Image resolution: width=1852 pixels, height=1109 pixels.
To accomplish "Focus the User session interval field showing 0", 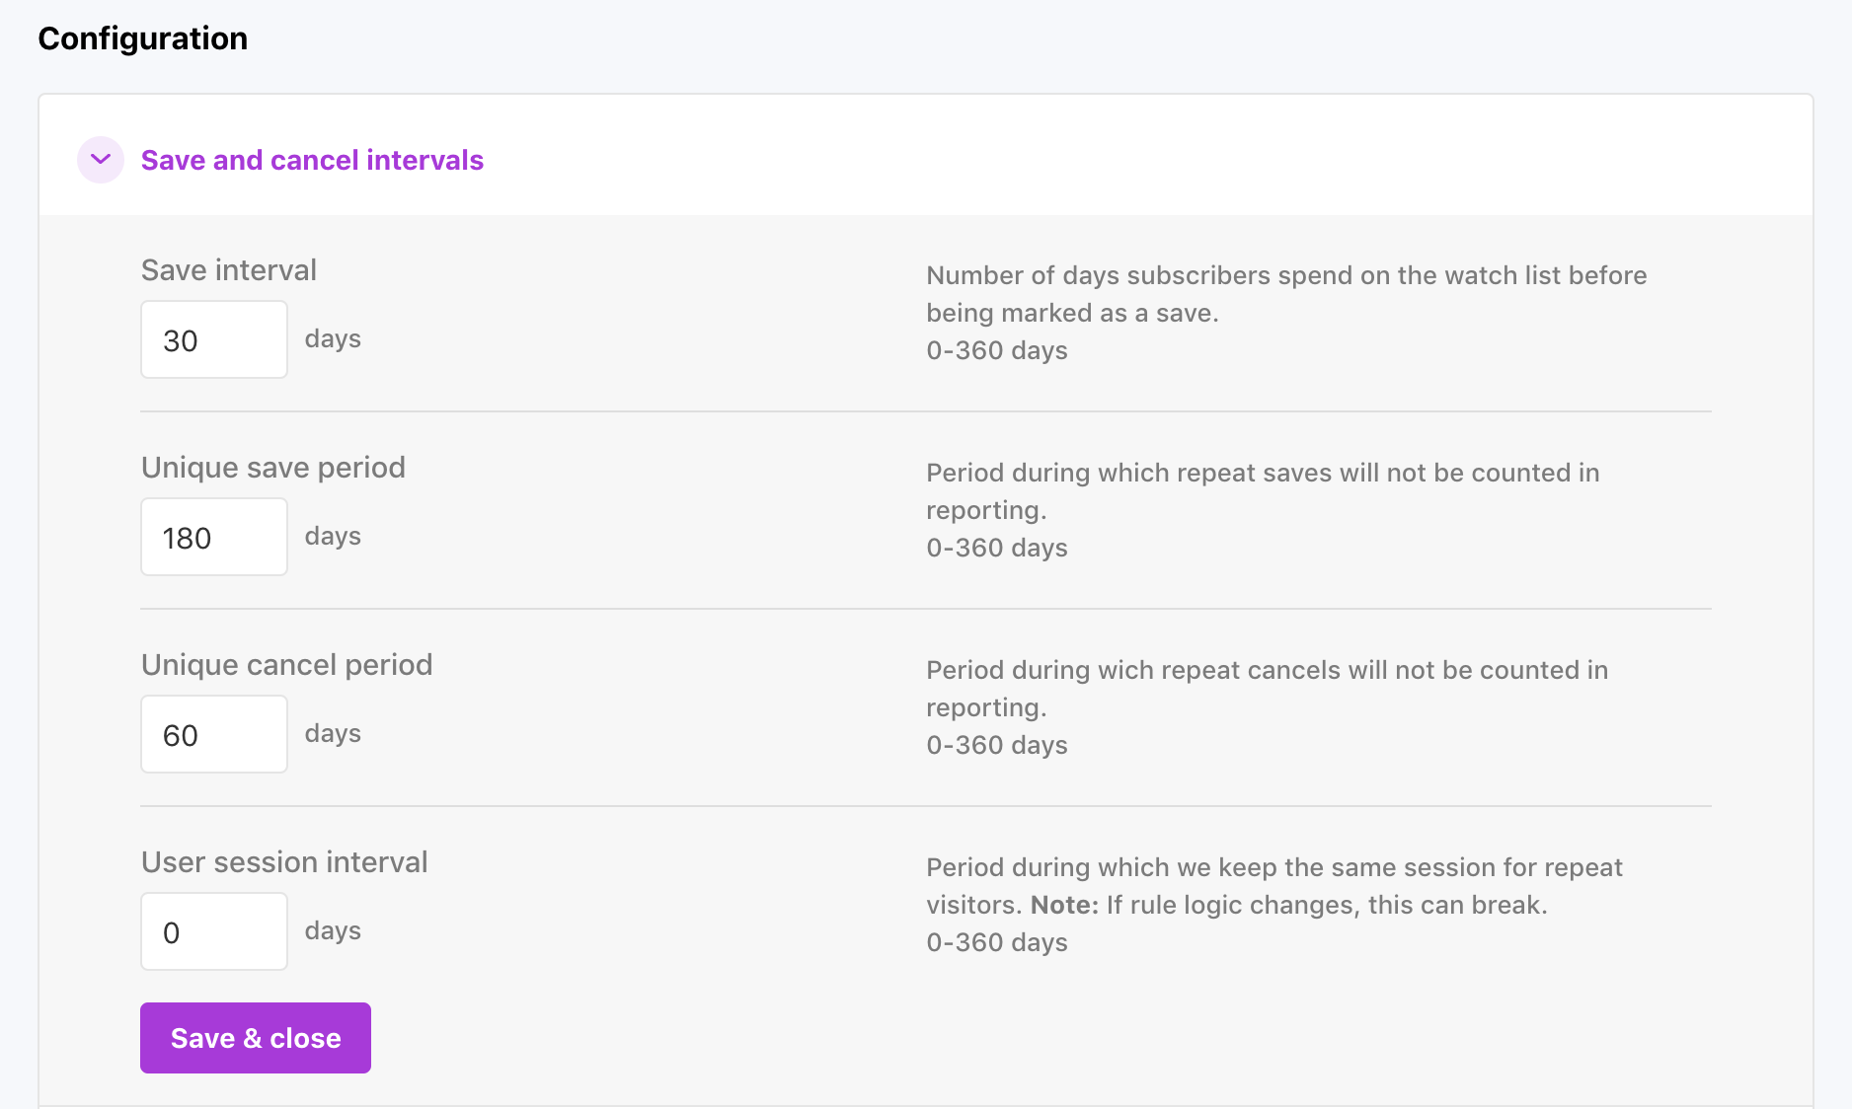I will click(x=214, y=931).
